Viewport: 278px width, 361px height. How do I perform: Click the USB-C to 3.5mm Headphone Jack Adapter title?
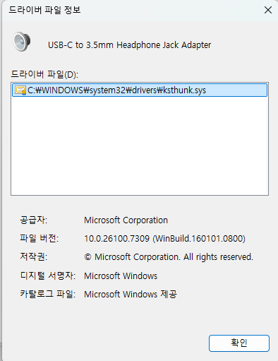(129, 45)
